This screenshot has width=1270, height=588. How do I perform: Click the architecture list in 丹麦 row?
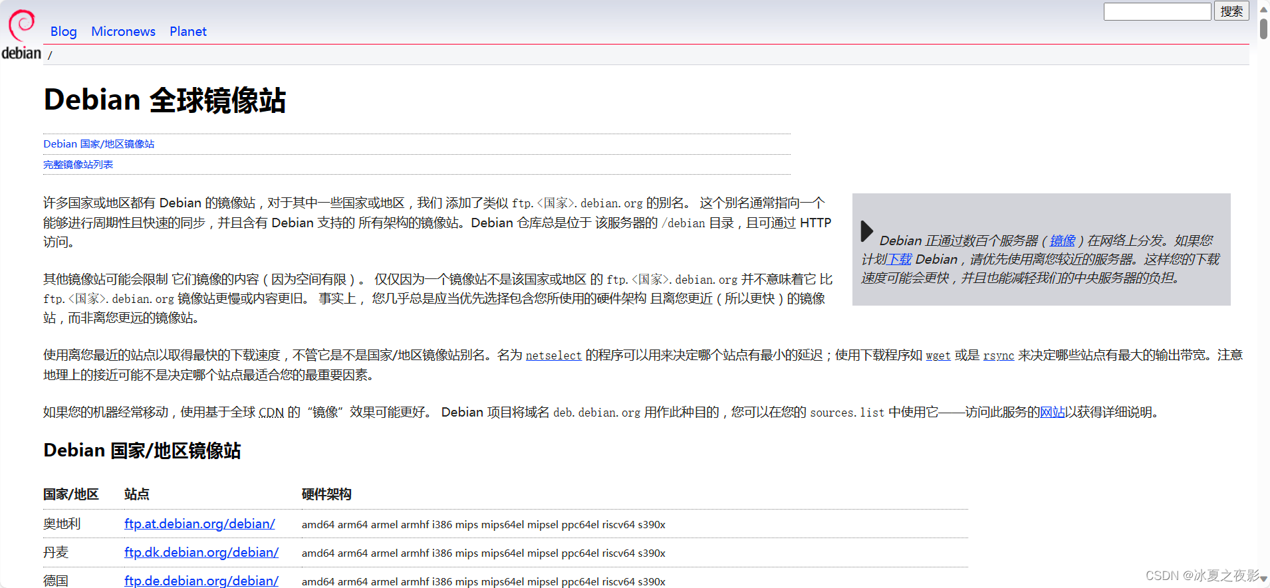pos(483,553)
